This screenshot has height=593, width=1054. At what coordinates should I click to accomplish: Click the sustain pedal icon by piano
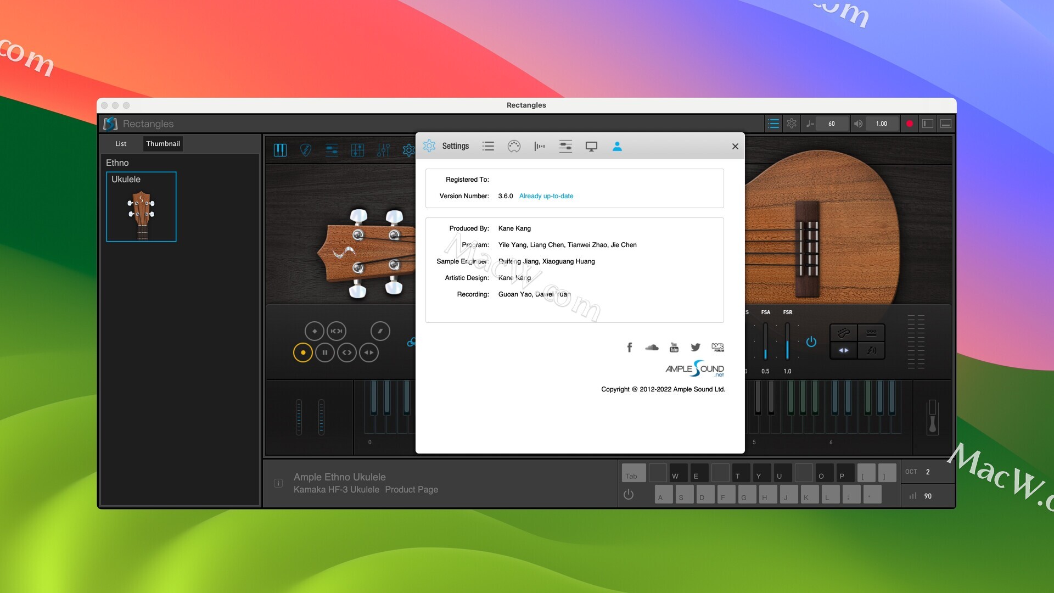pyautogui.click(x=932, y=417)
